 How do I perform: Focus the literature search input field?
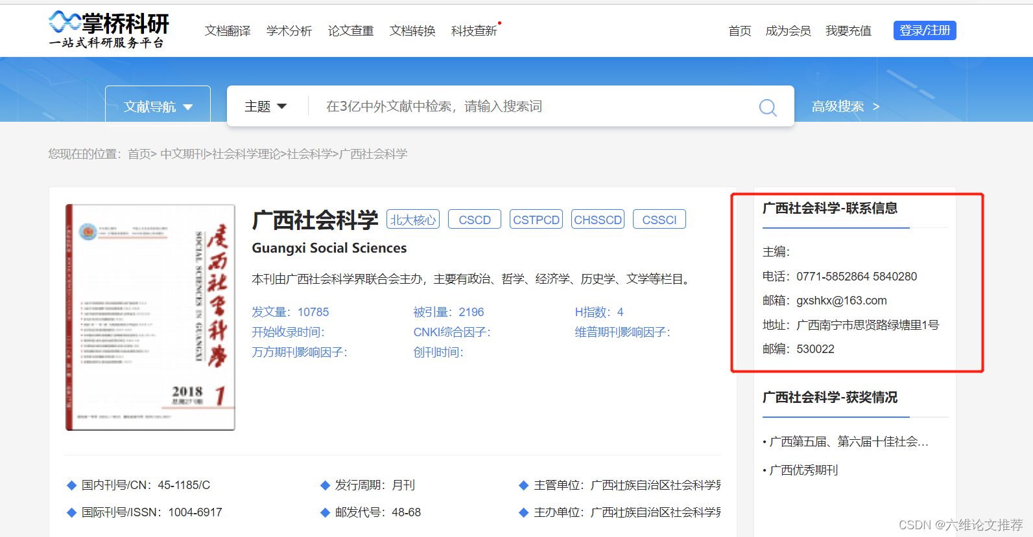532,106
